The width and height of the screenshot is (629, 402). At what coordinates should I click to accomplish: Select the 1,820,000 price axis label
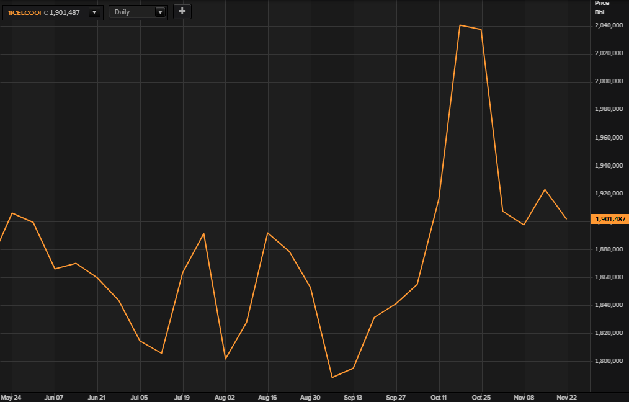click(x=609, y=333)
